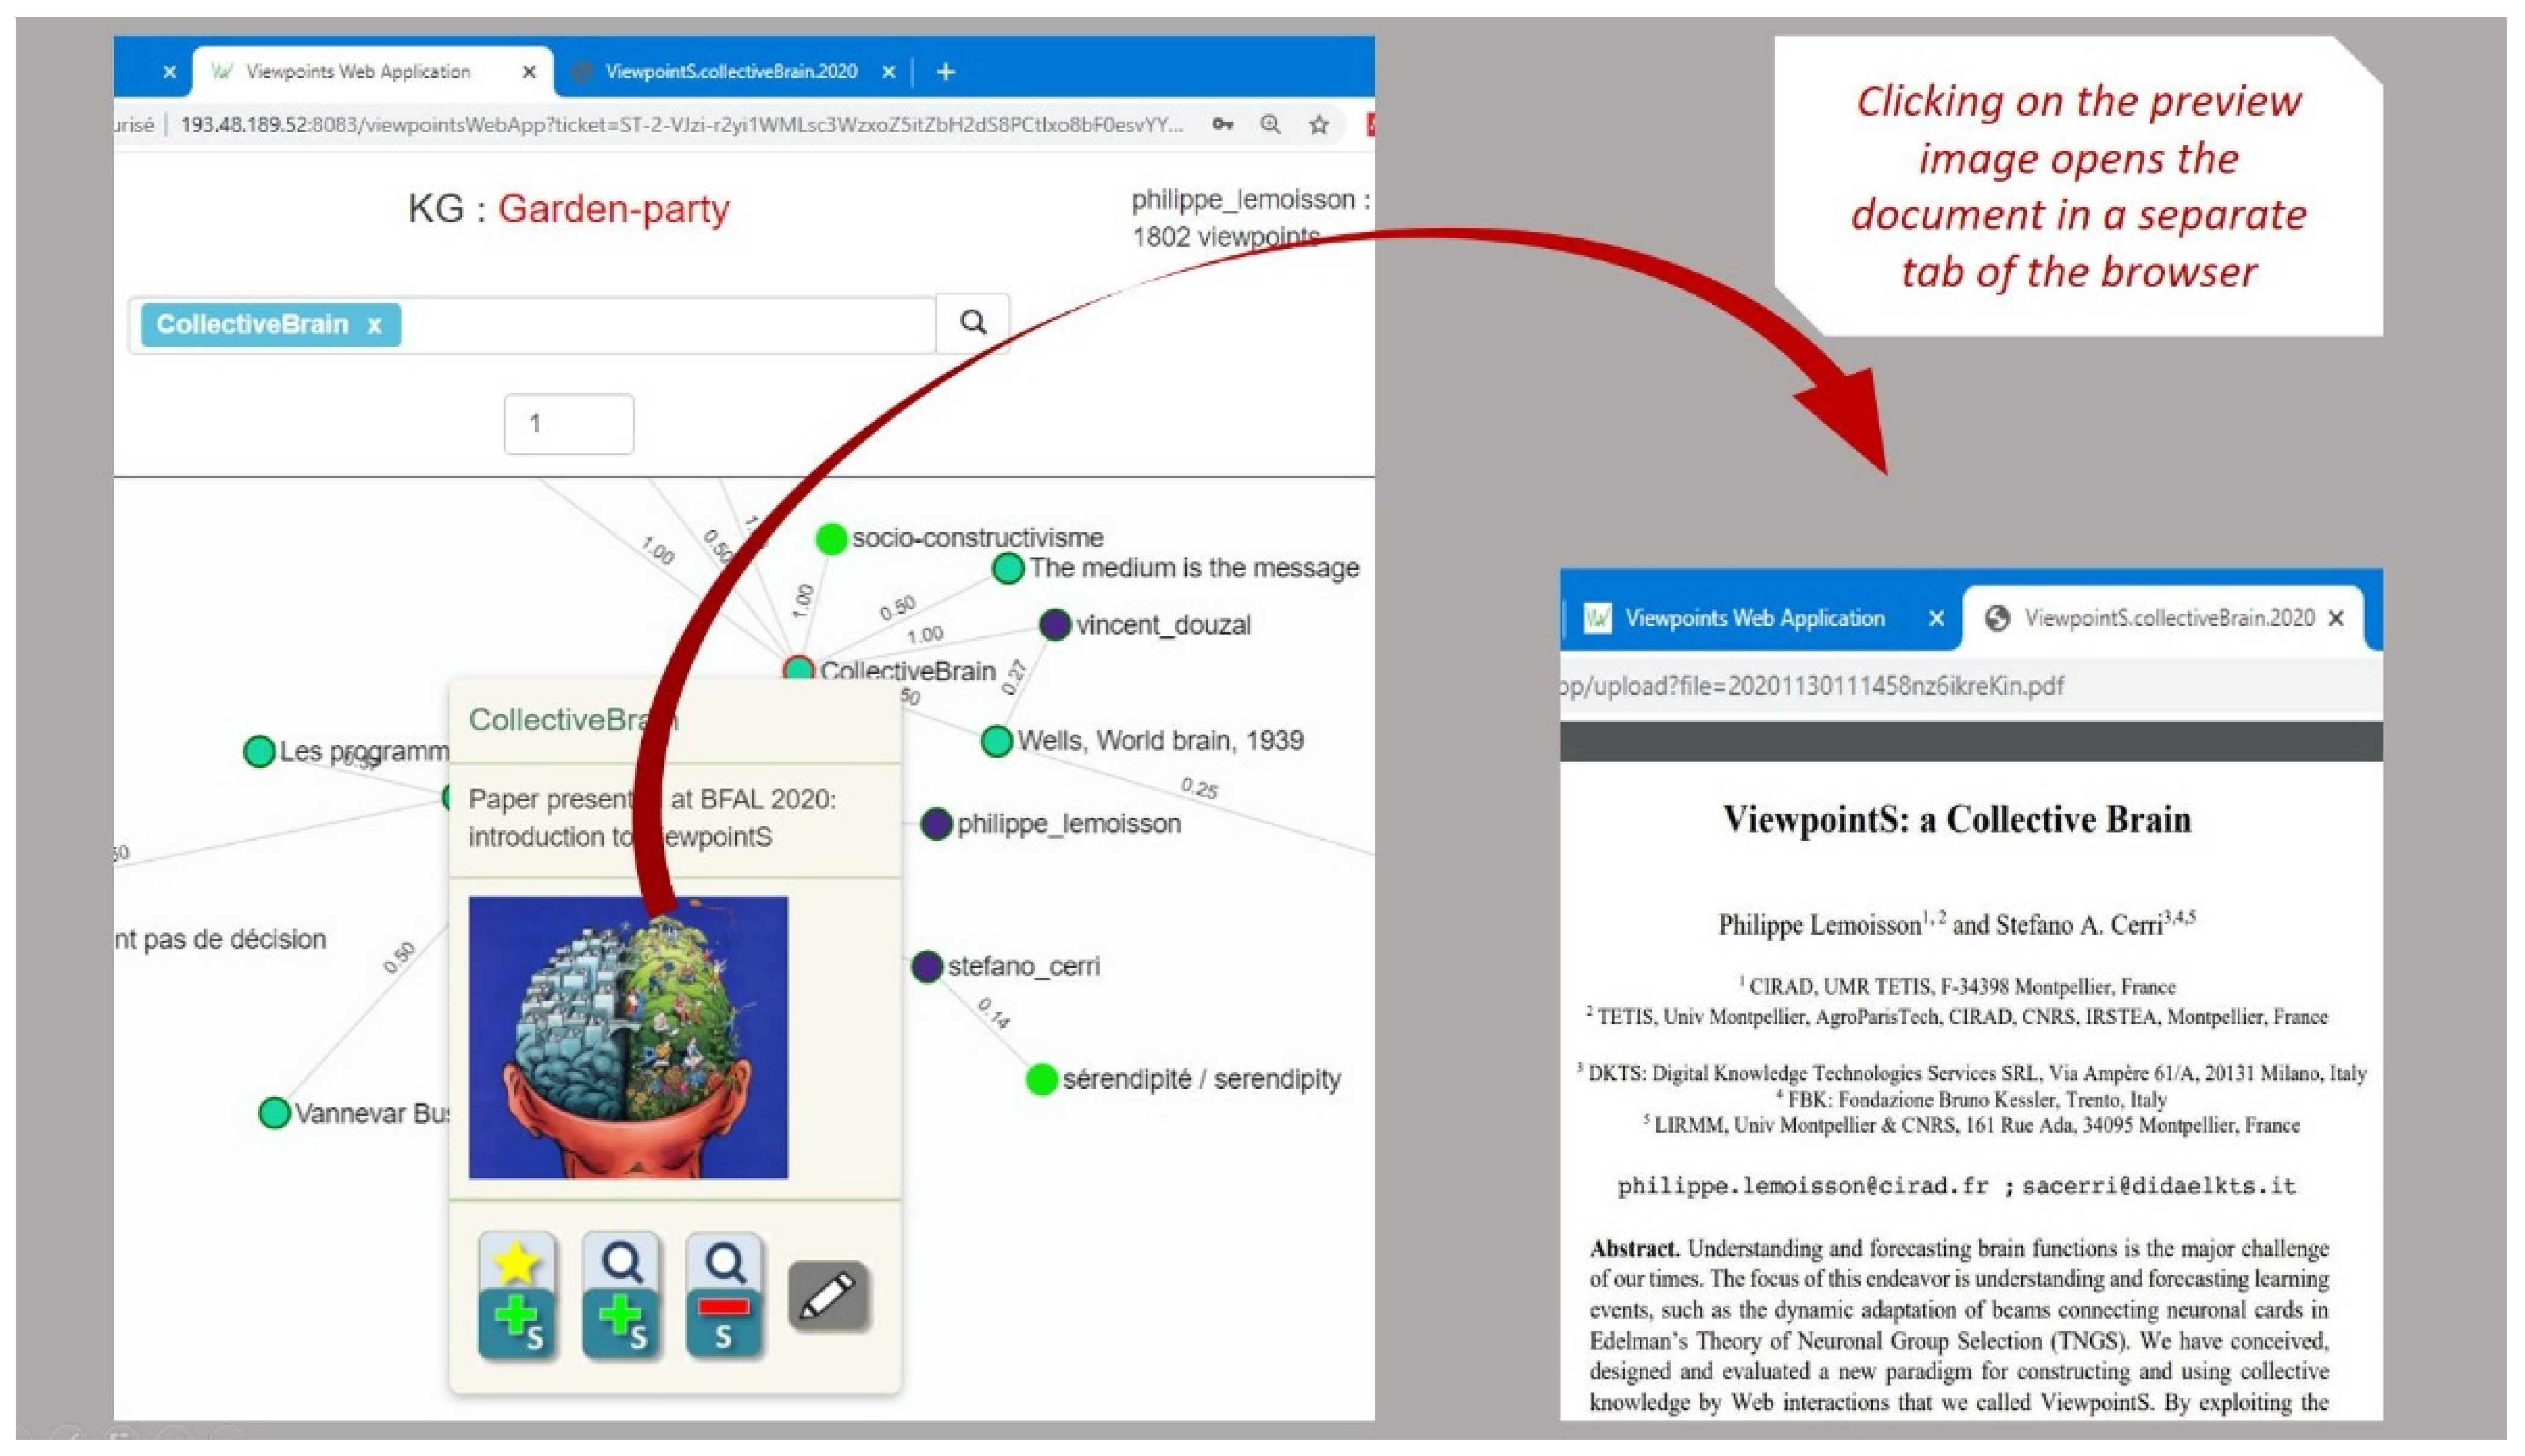Viewport: 2525px width, 1456px height.
Task: Click inside the search input field
Action: (x=660, y=324)
